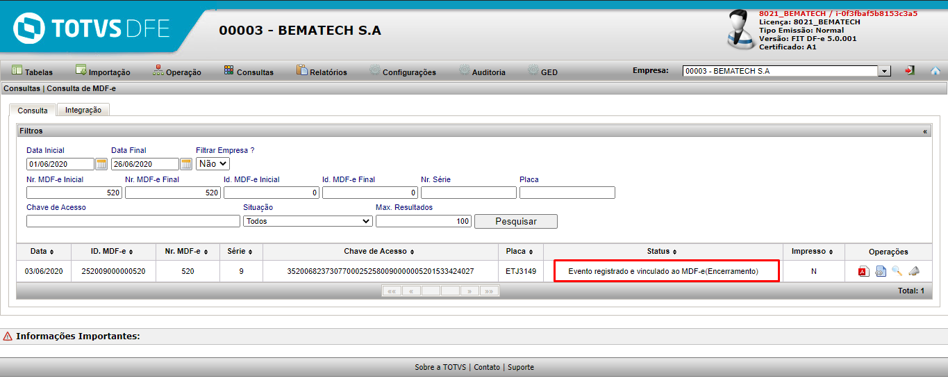Open the Contato footer link
948x390 pixels.
(x=487, y=367)
